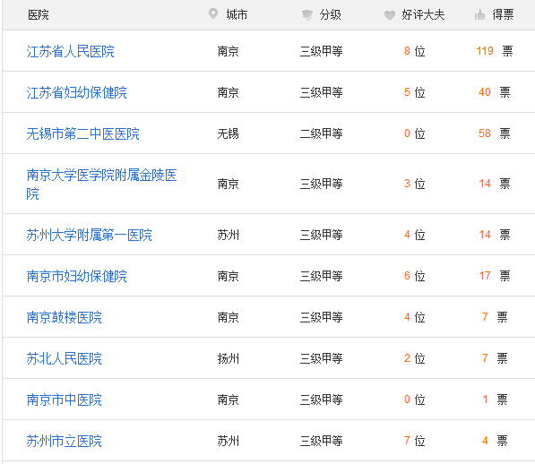Click the 二级甲等 grade cell
This screenshot has width=535, height=464.
(322, 133)
